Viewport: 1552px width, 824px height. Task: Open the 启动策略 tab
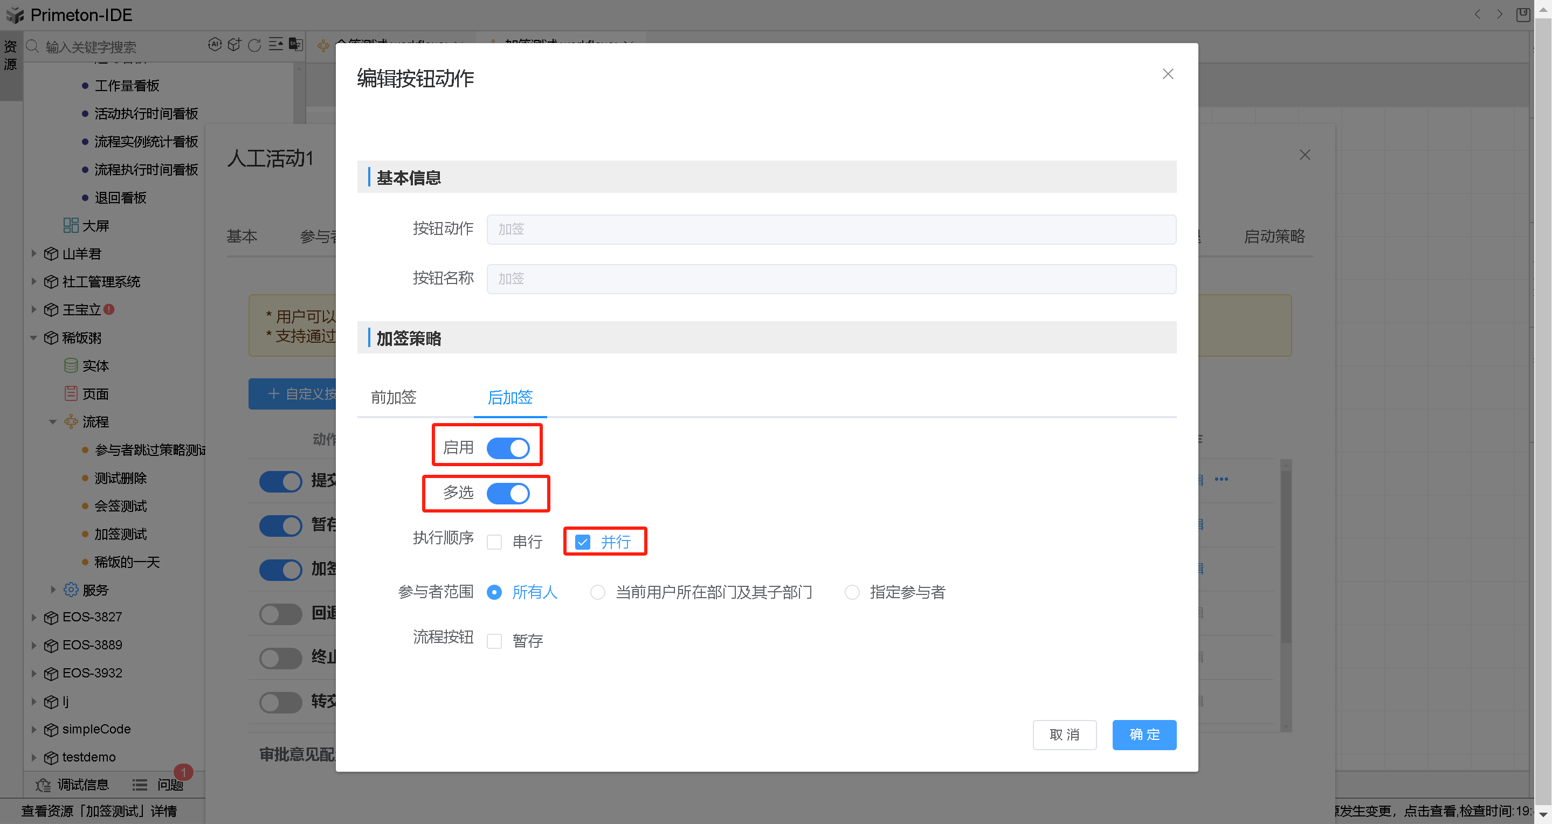coord(1274,237)
